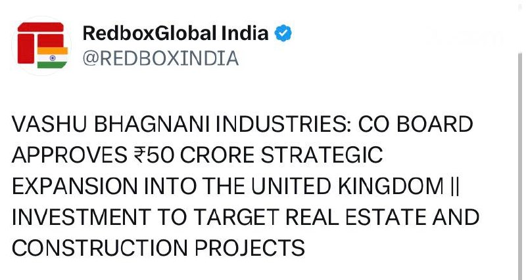Click the faded button at the top right
Viewport: 526px width, 280px height.
(x=467, y=37)
